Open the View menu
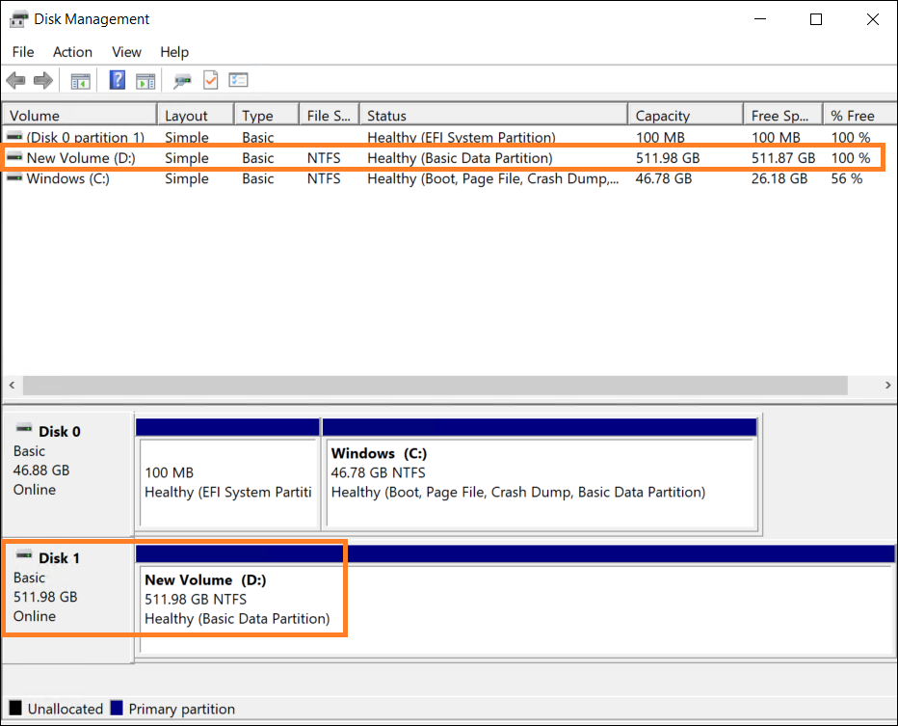Image resolution: width=898 pixels, height=726 pixels. tap(126, 52)
